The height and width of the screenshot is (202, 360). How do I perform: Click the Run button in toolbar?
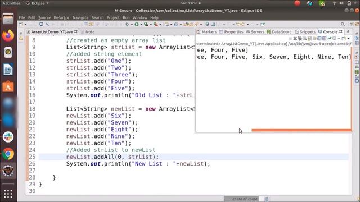point(137,24)
